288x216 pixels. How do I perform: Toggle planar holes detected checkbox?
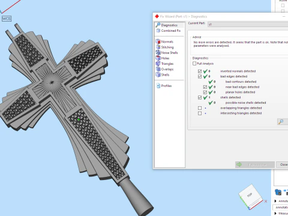tap(205, 92)
